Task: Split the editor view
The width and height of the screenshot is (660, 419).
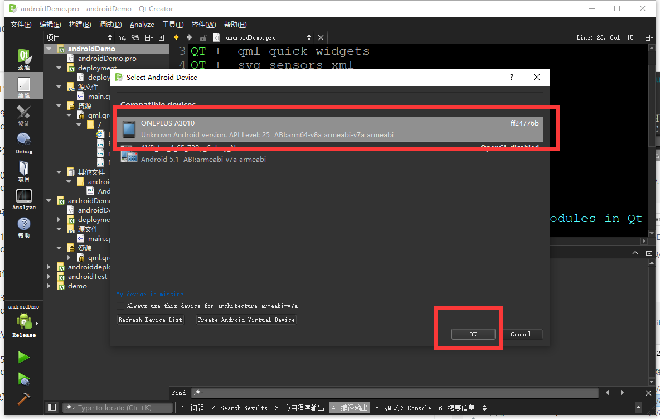Action: click(649, 37)
